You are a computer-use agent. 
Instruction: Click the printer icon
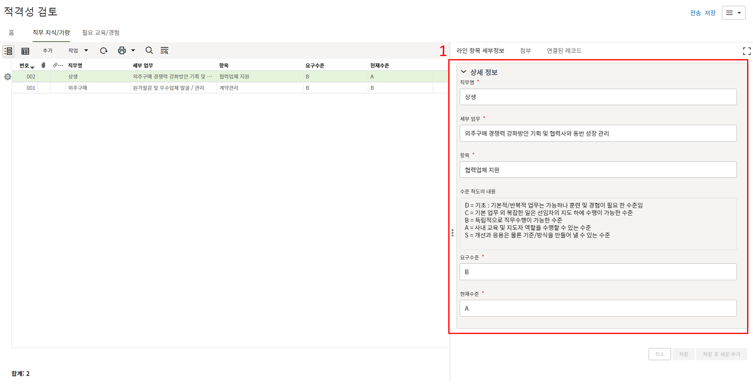122,51
